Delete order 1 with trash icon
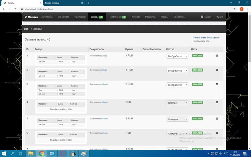 [217, 55]
